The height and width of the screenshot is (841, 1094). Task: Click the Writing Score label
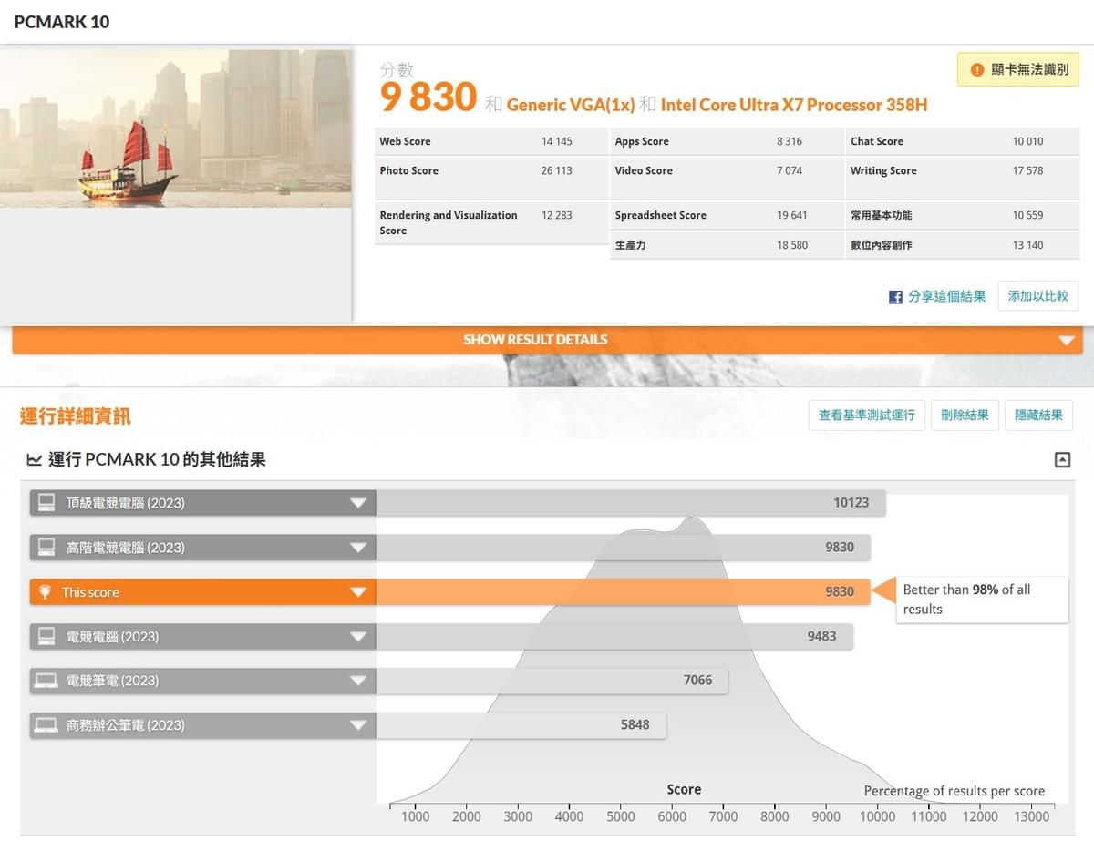[883, 170]
